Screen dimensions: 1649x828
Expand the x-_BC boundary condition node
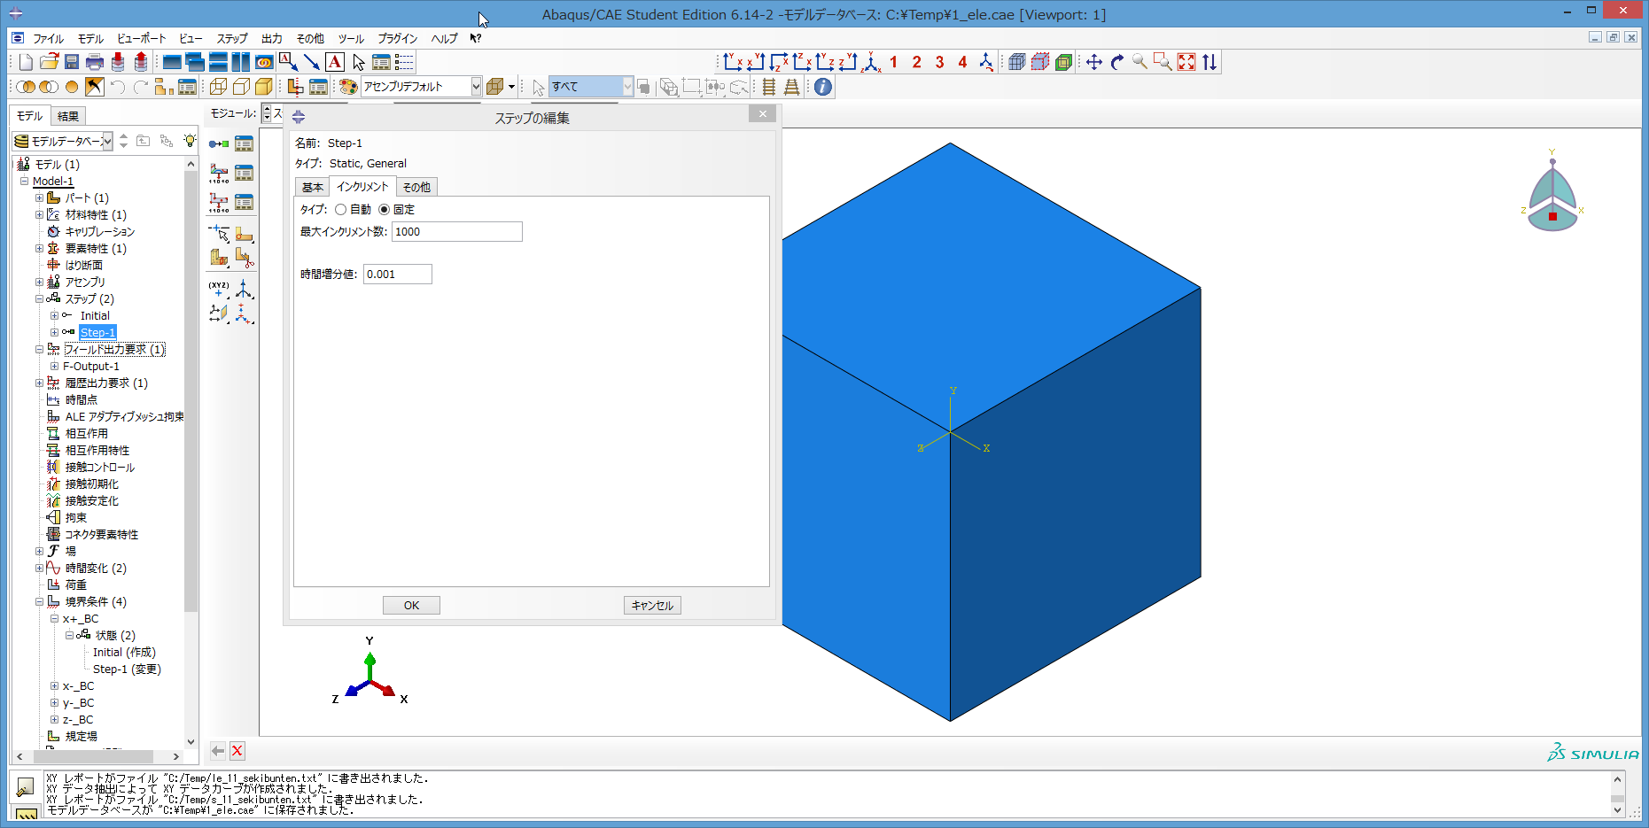(x=54, y=686)
